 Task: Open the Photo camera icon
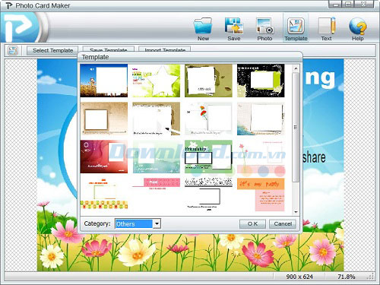[x=264, y=26]
